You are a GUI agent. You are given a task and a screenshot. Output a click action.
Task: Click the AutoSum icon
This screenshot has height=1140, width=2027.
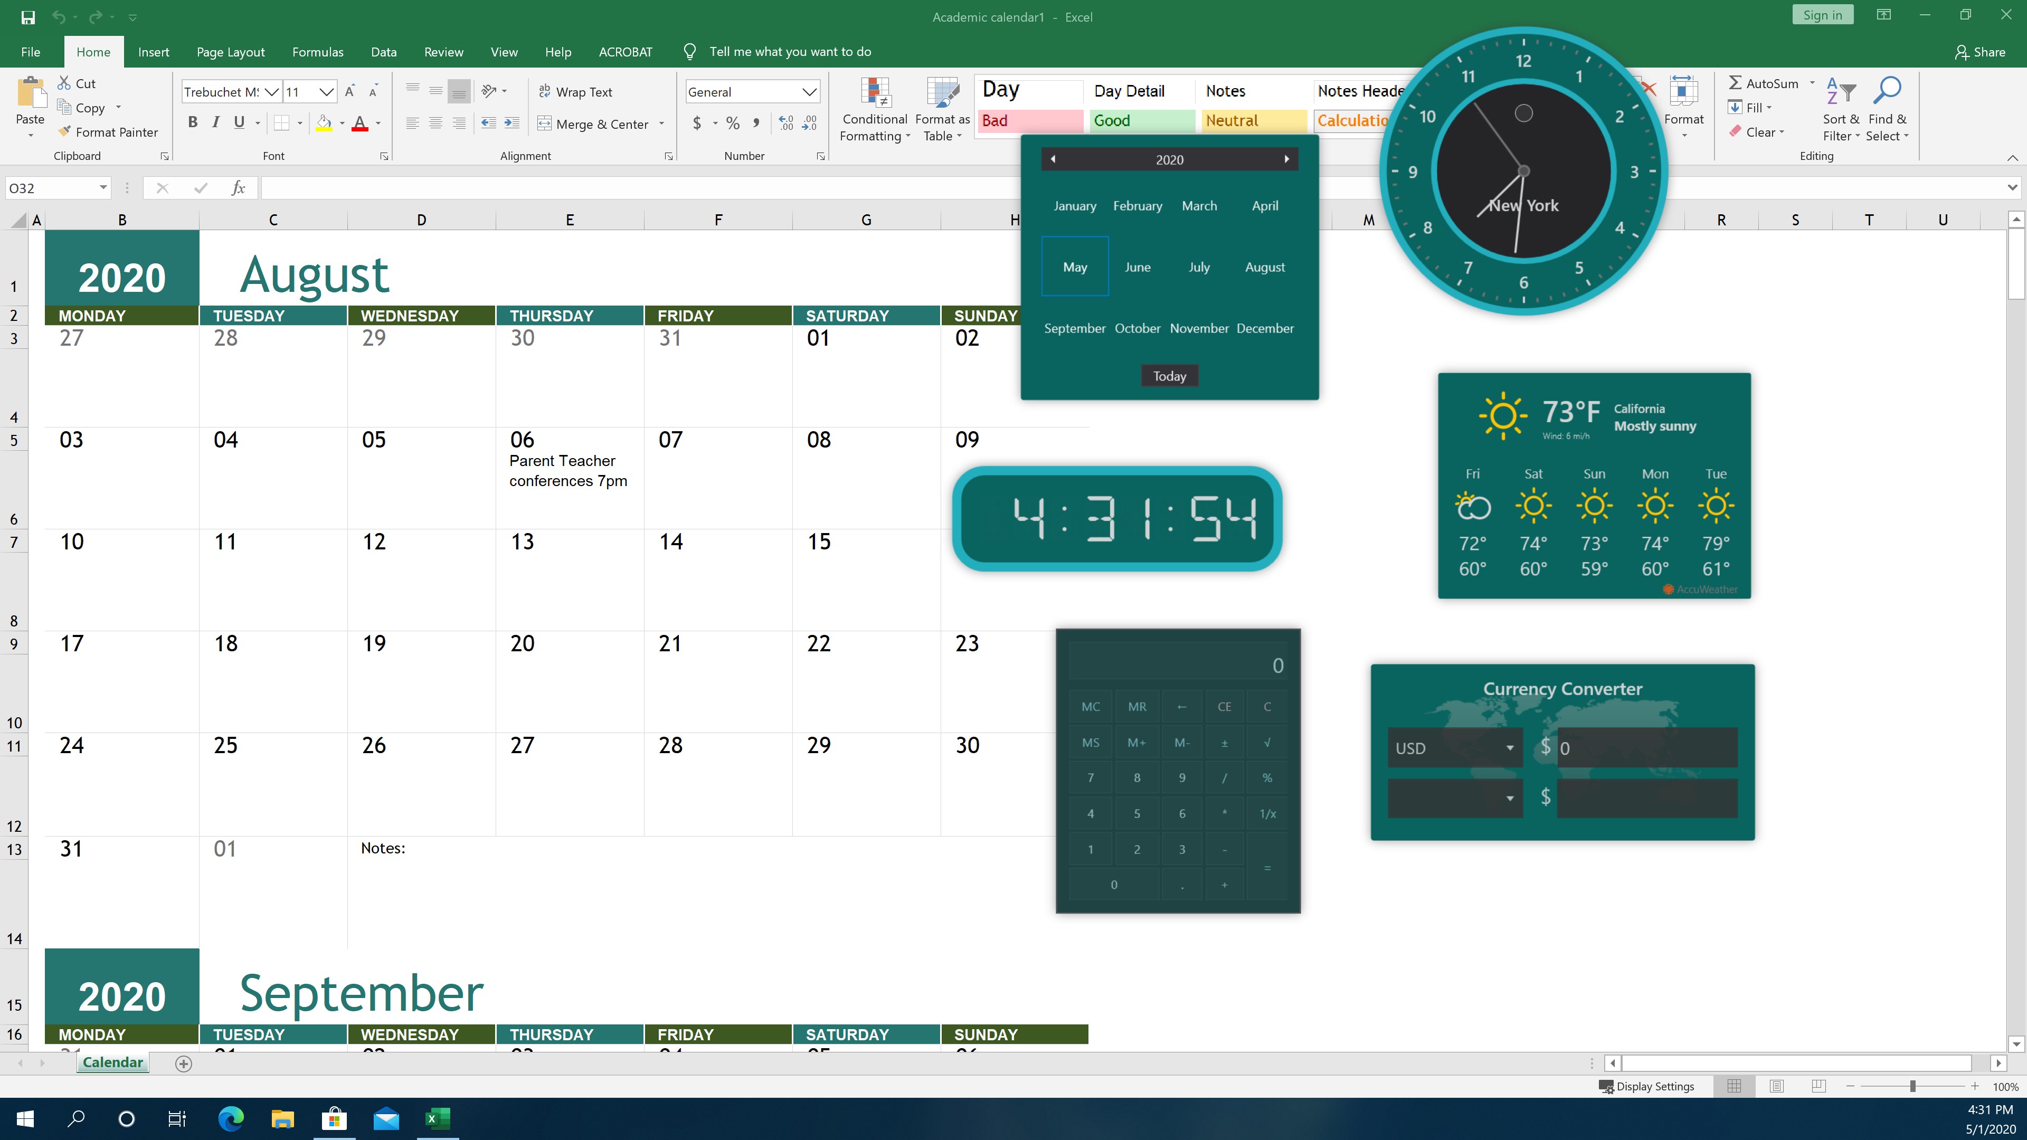tap(1737, 83)
